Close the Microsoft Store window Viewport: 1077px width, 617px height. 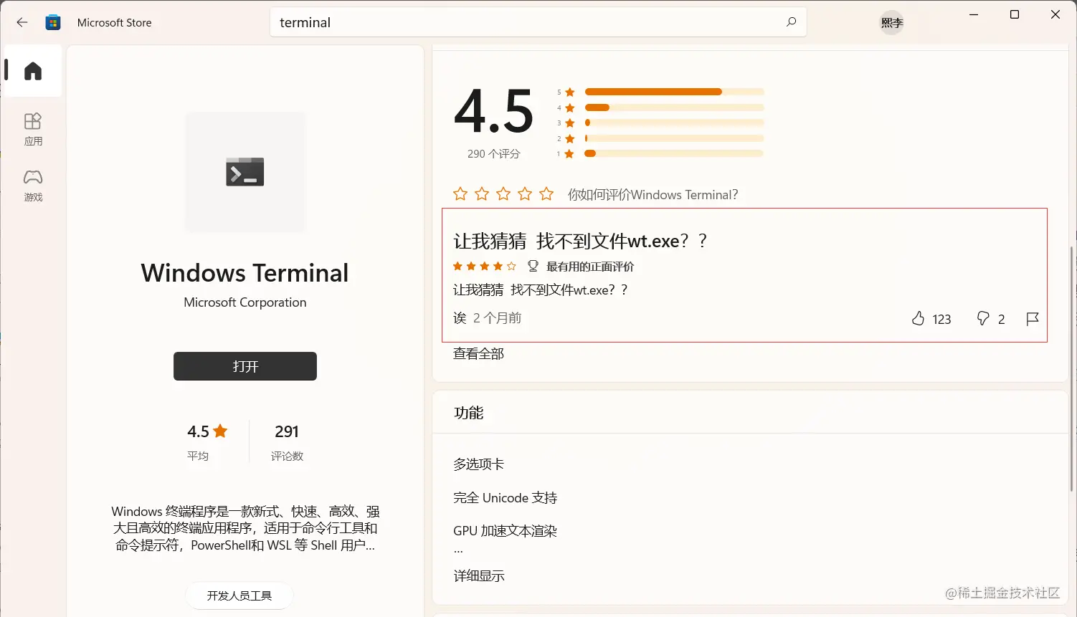click(1055, 15)
